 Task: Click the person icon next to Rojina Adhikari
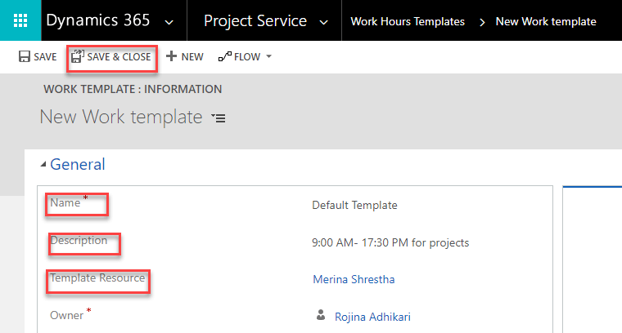[321, 315]
